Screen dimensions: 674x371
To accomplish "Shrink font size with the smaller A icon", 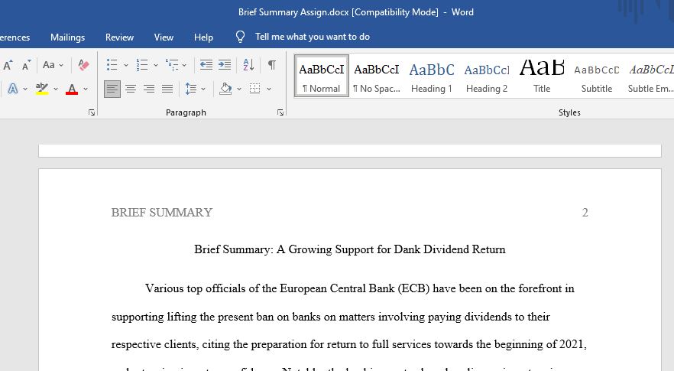I will (x=26, y=65).
